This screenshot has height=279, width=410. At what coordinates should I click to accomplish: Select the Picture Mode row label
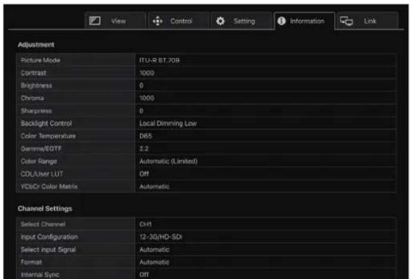pyautogui.click(x=41, y=60)
